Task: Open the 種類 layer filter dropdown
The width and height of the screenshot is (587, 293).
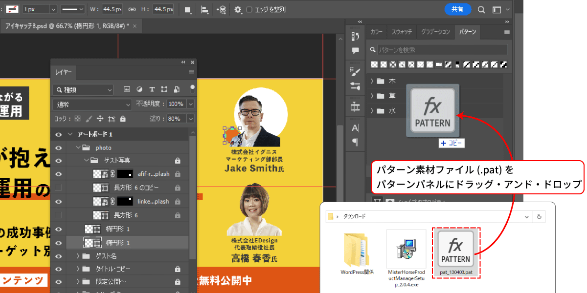Action: pyautogui.click(x=83, y=90)
